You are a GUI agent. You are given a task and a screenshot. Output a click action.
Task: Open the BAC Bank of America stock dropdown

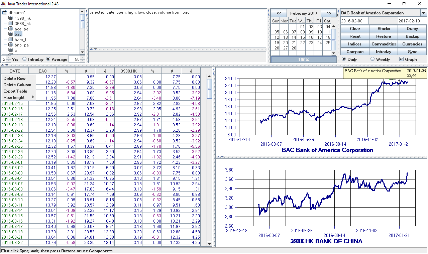(424, 13)
